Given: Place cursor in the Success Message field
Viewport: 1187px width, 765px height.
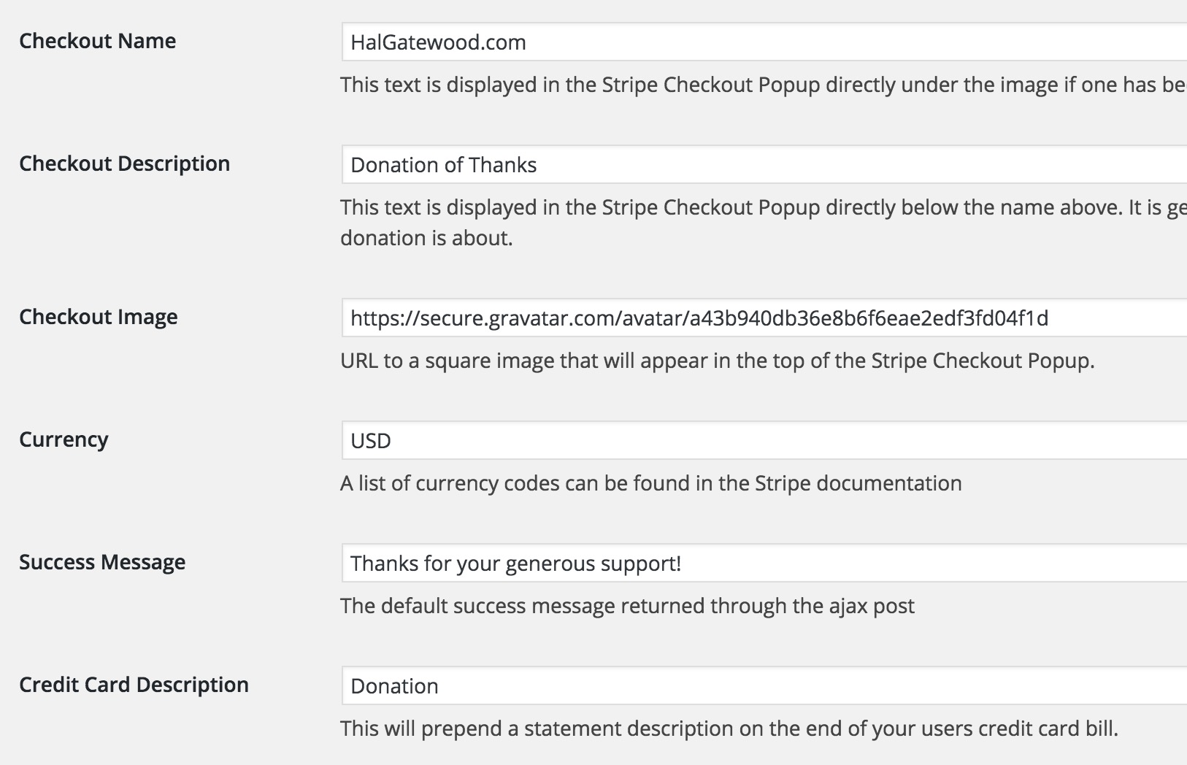Looking at the screenshot, I should [x=764, y=563].
